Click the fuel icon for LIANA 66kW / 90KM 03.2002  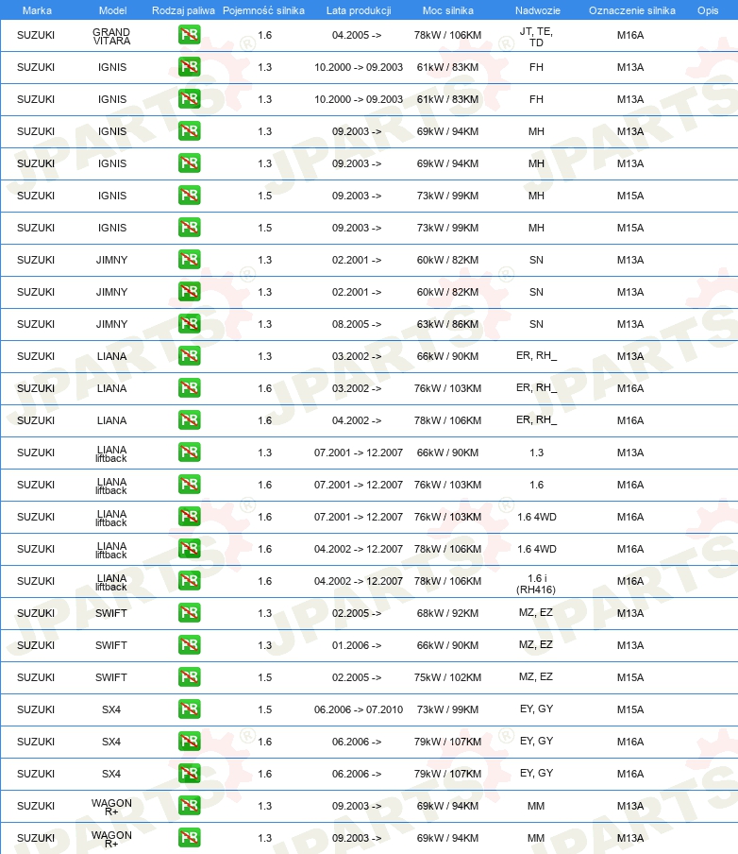click(x=190, y=356)
